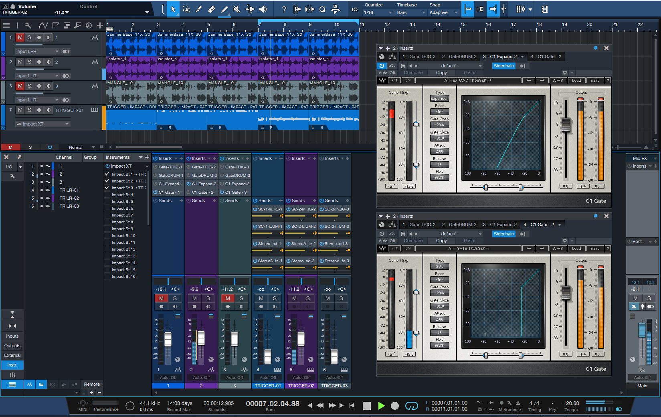
Task: Select the Range tool
Action: pyautogui.click(x=186, y=9)
